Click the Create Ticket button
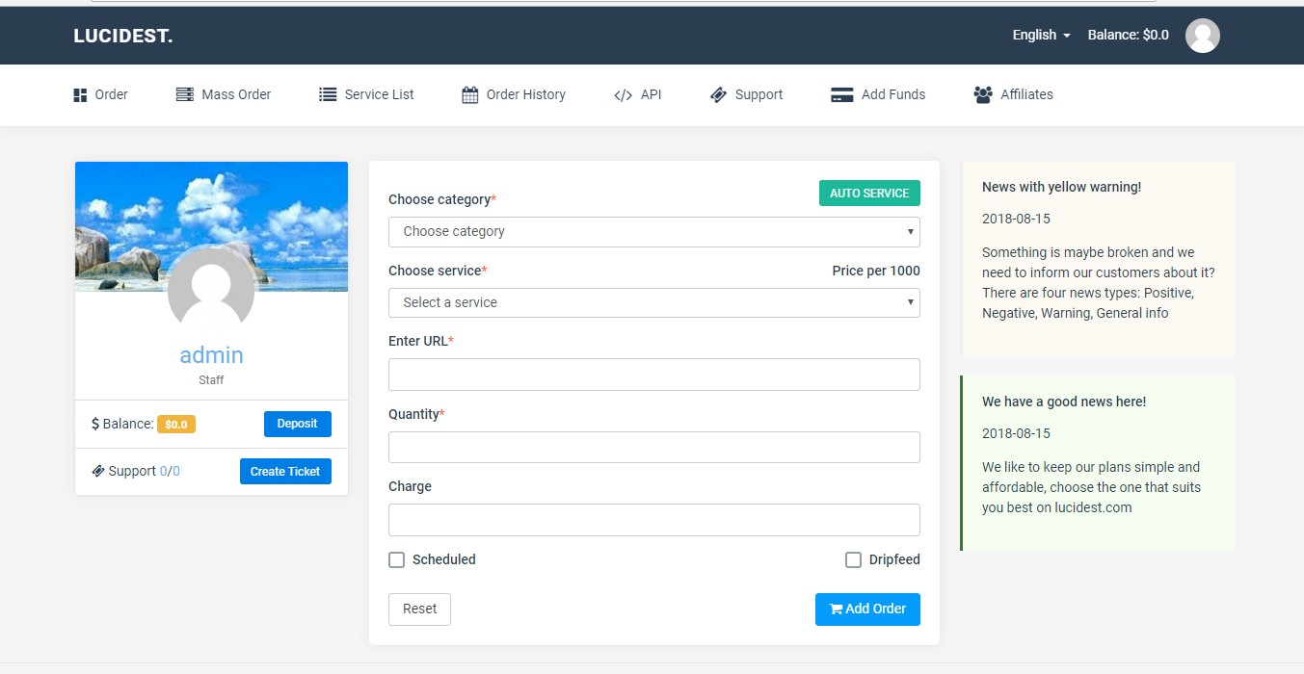The height and width of the screenshot is (674, 1304). pyautogui.click(x=285, y=471)
